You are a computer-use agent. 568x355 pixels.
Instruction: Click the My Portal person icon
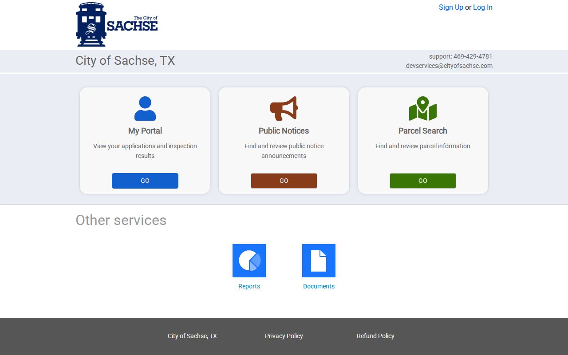[x=145, y=108]
